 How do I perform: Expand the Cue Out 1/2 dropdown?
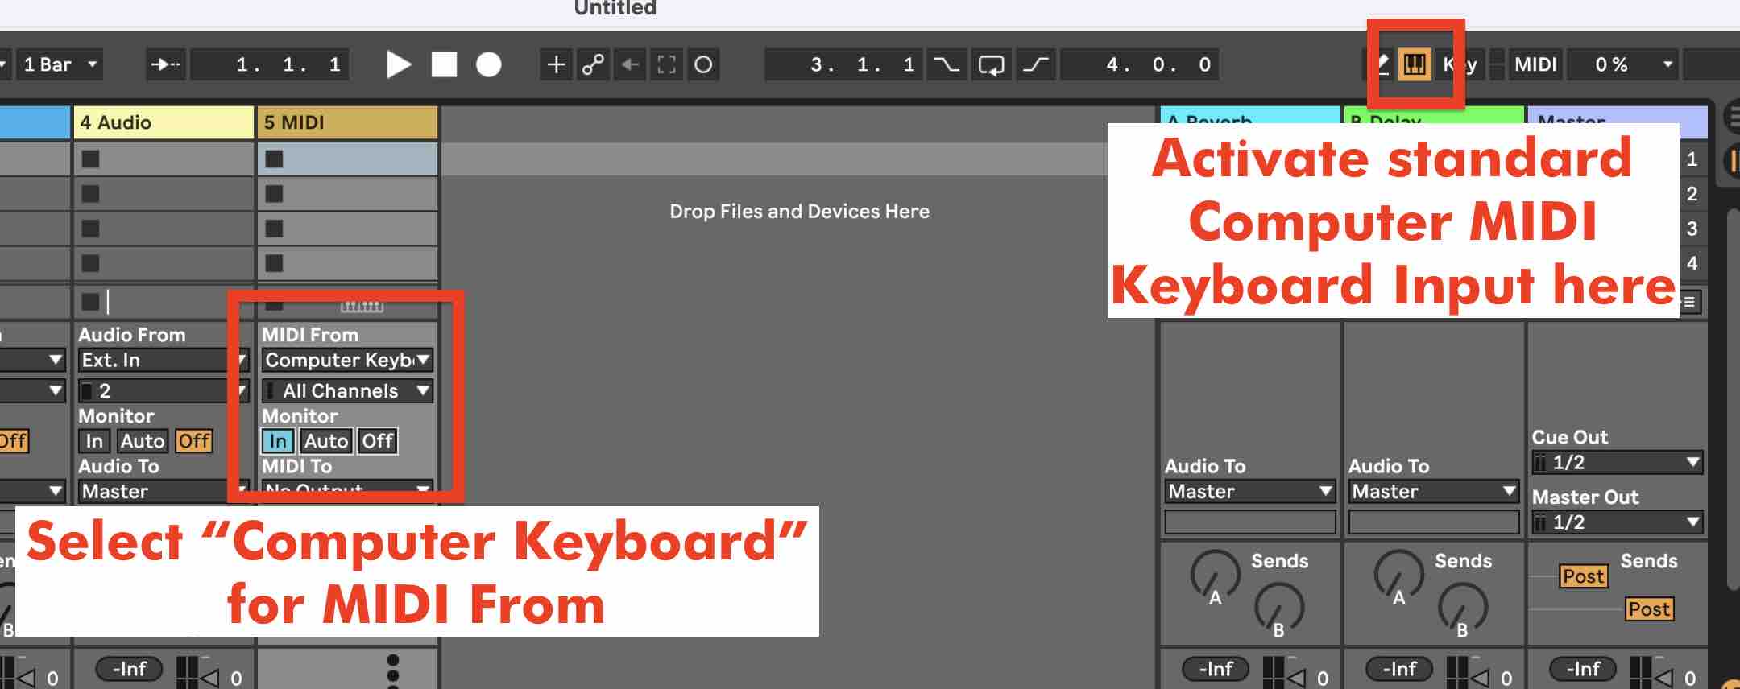click(1616, 463)
